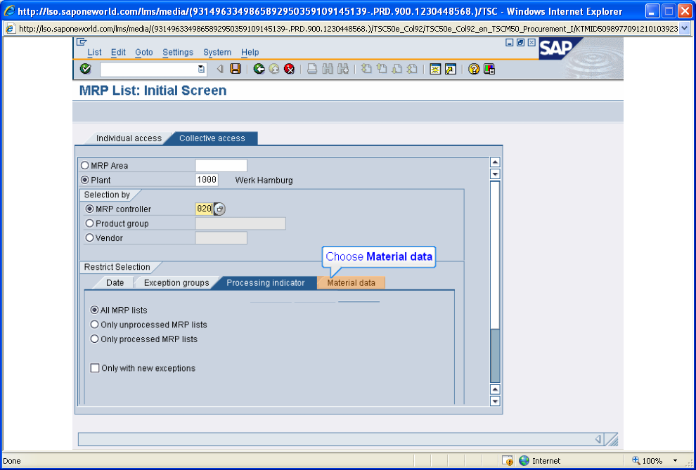Screen dimensions: 696x470
Task: Click the status bar security icon
Action: 508,461
